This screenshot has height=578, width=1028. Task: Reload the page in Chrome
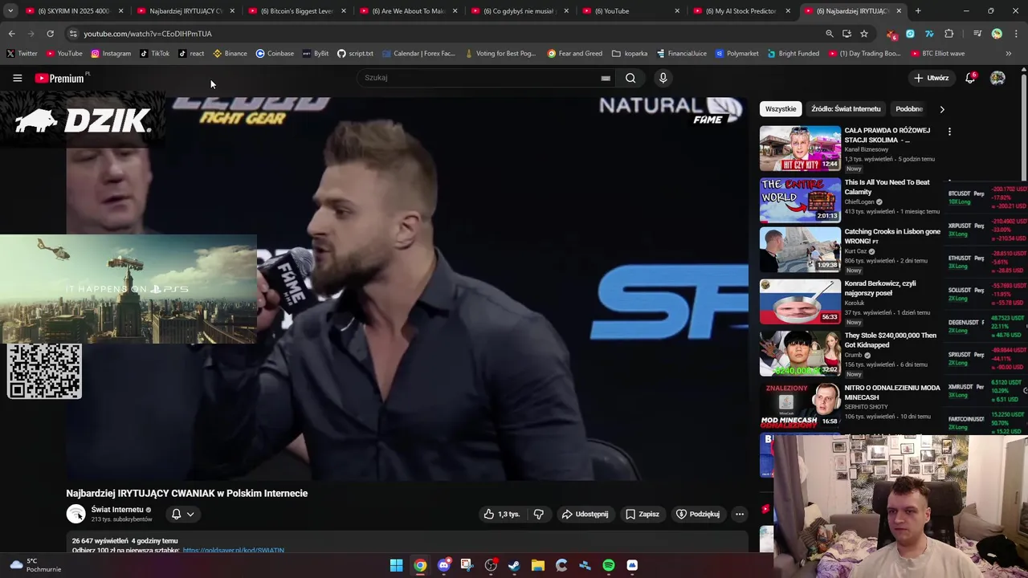(x=50, y=34)
